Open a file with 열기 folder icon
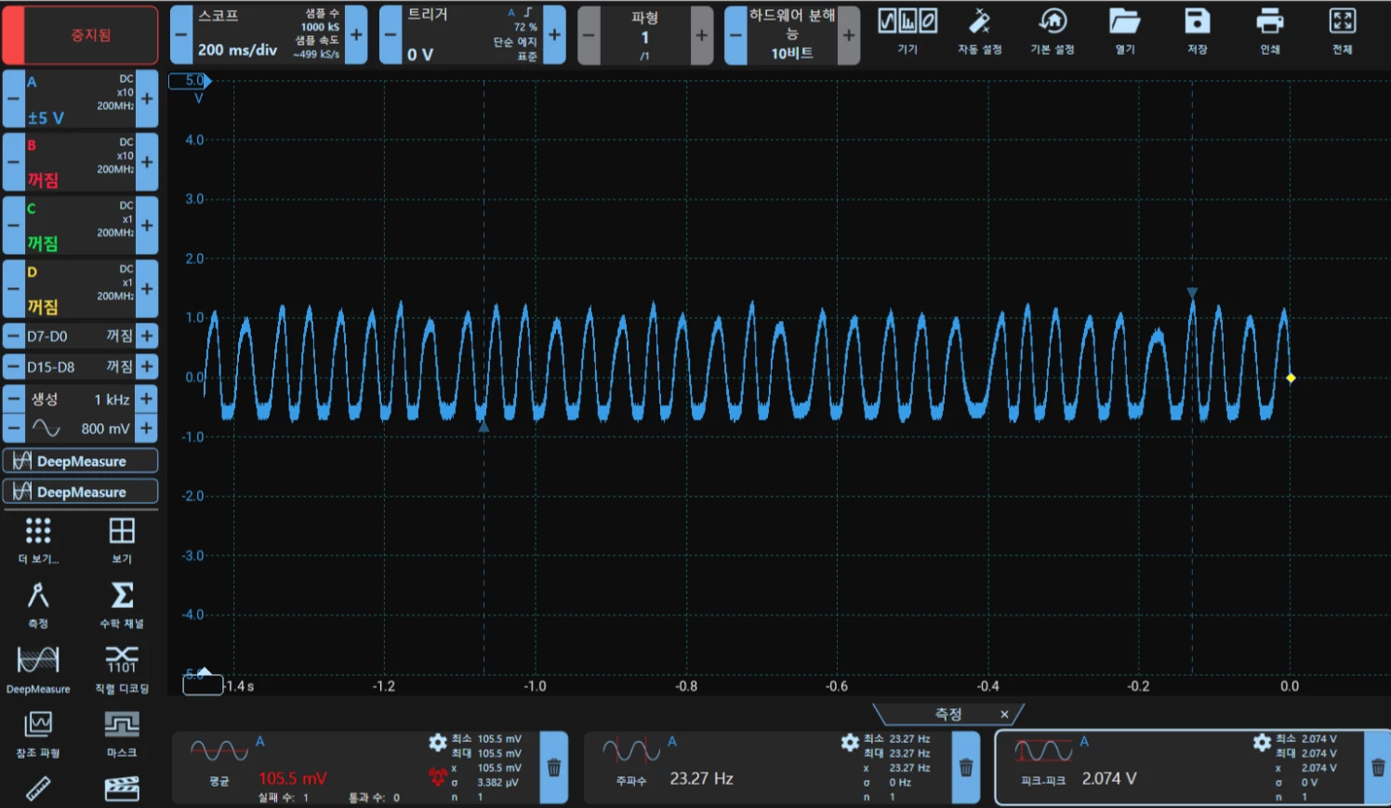1391x808 pixels. pos(1124,32)
